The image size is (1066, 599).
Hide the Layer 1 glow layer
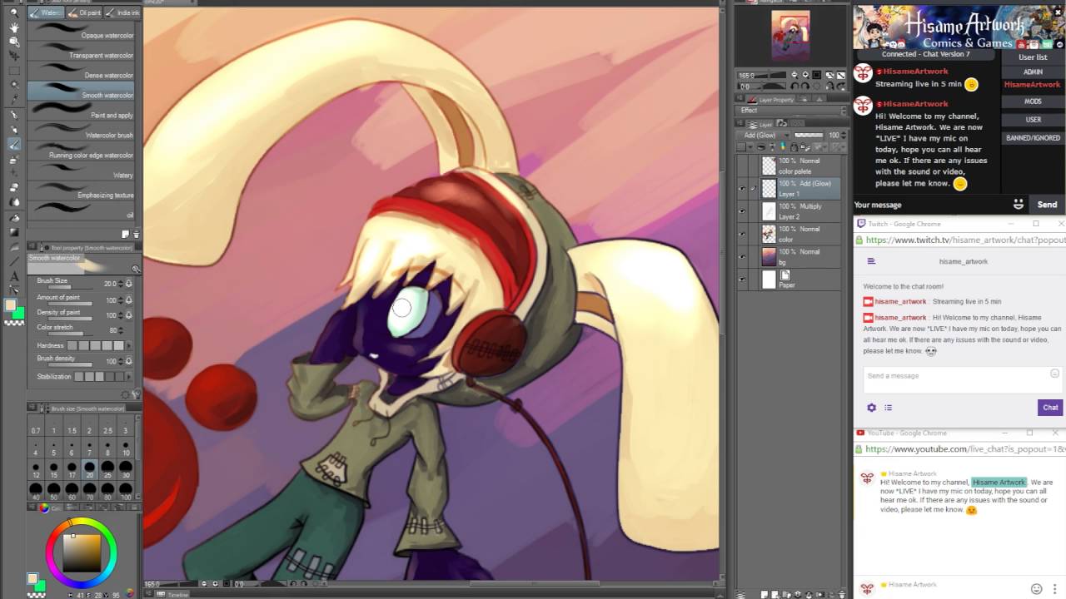click(742, 189)
